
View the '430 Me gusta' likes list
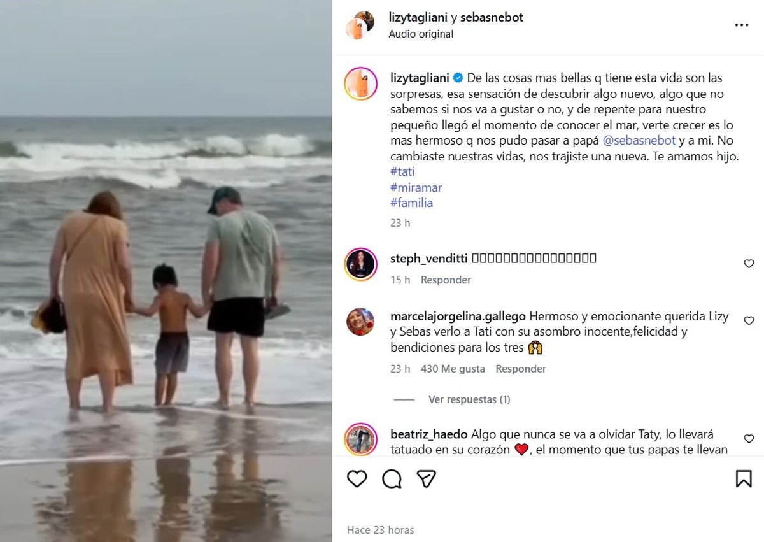pos(453,369)
